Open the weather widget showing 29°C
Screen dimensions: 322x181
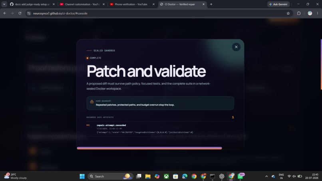16,176
